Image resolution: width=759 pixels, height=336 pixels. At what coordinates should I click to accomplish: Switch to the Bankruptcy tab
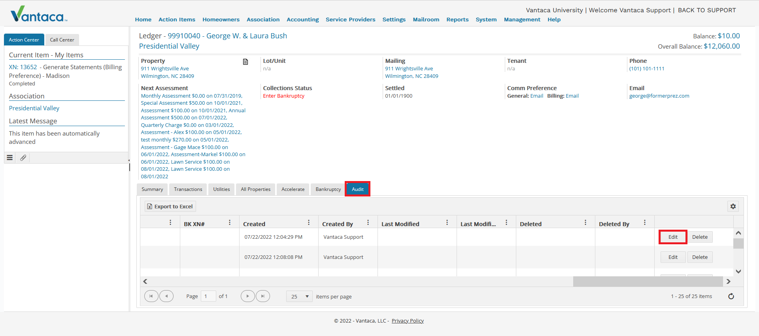[328, 189]
